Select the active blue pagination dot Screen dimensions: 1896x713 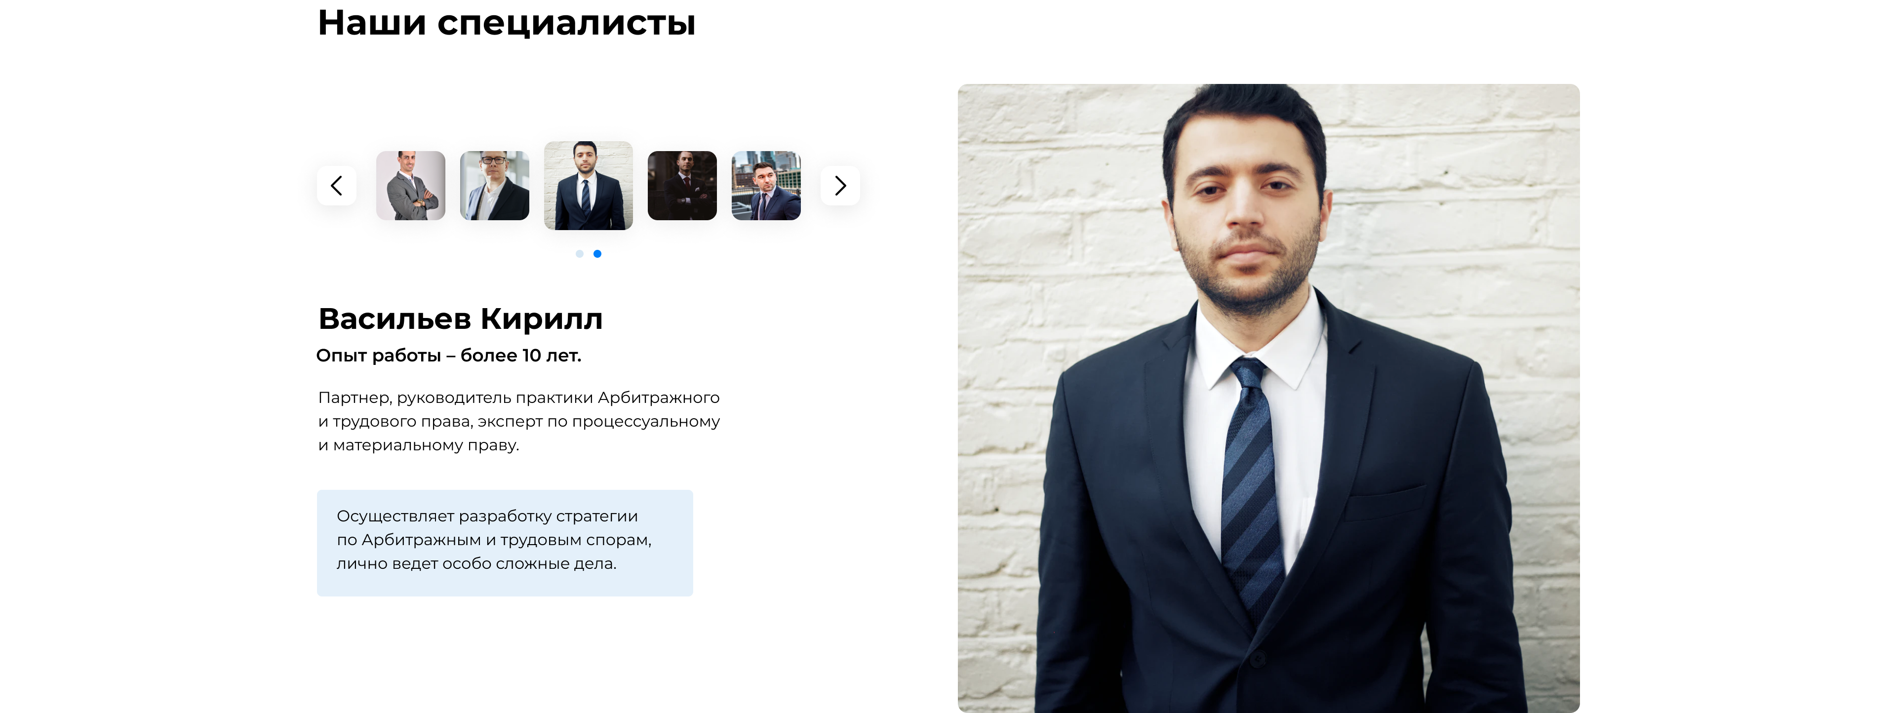pyautogui.click(x=597, y=254)
